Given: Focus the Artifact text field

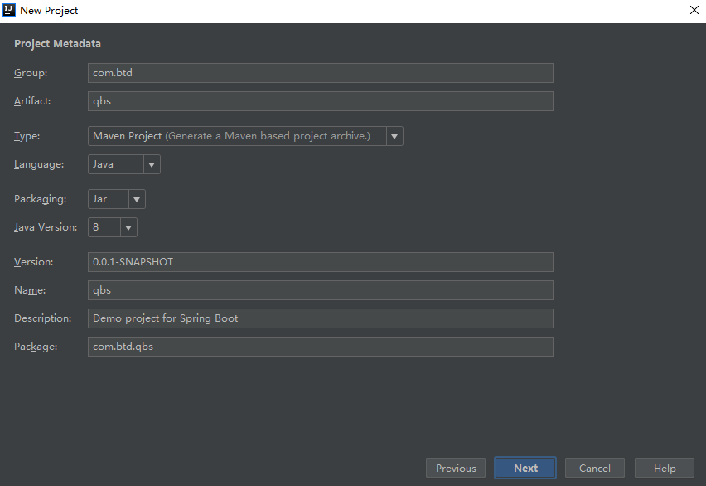Looking at the screenshot, I should point(320,101).
